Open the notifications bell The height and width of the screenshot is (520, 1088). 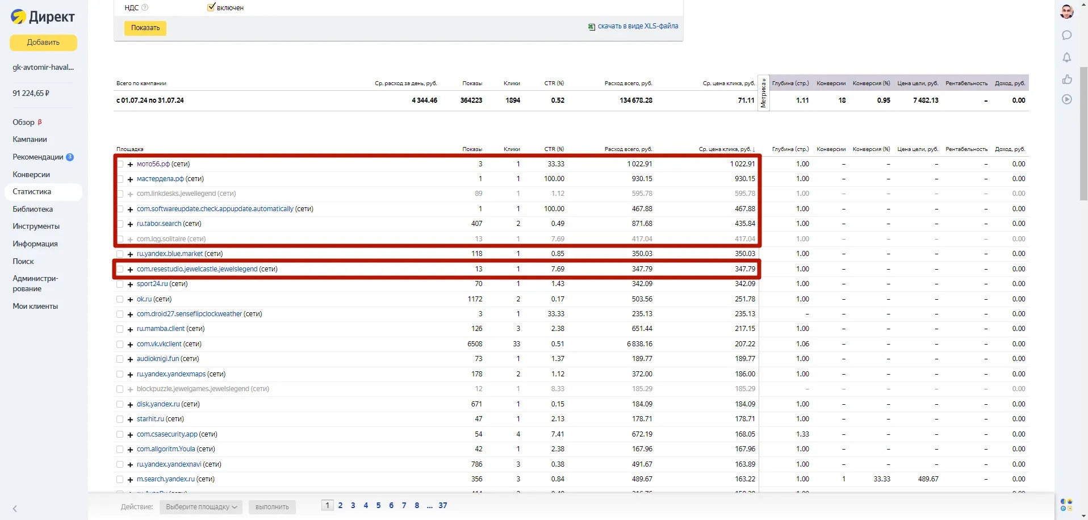[1067, 57]
